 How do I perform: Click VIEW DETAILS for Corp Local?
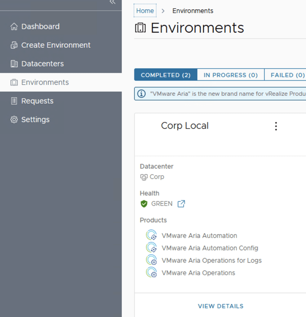pyautogui.click(x=220, y=306)
